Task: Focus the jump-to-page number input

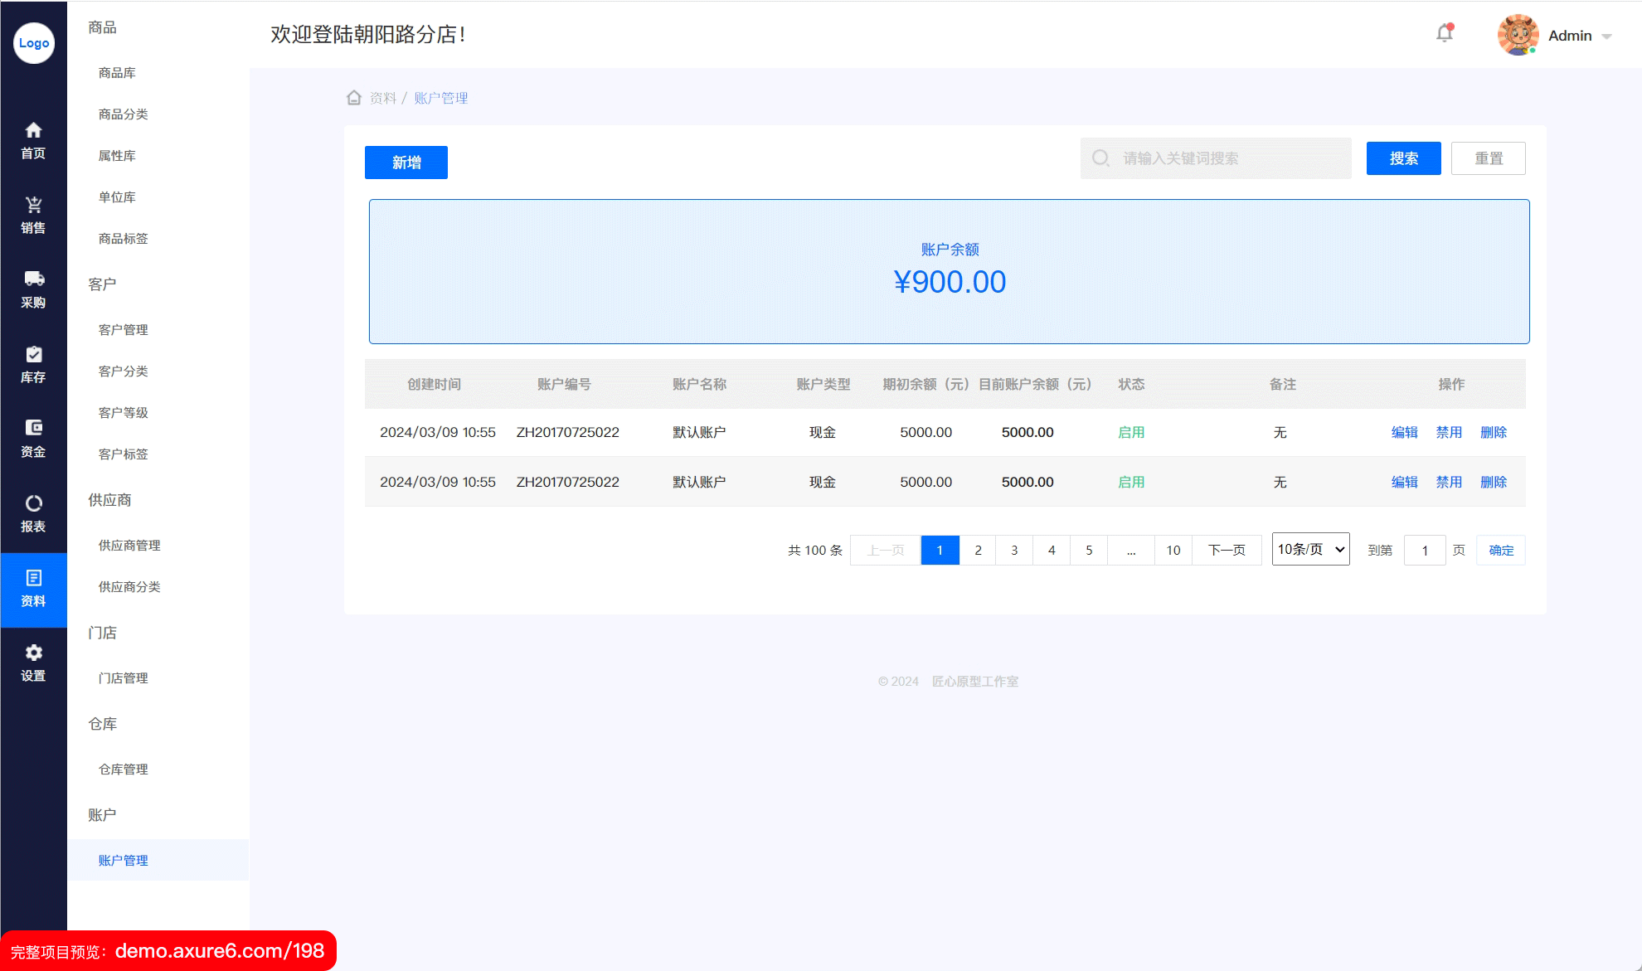Action: pos(1425,550)
